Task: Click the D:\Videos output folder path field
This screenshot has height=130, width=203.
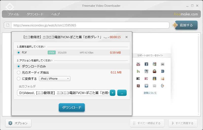Action: point(63,93)
